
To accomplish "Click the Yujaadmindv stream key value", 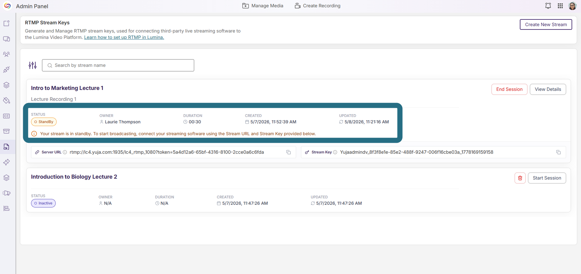I will [417, 152].
